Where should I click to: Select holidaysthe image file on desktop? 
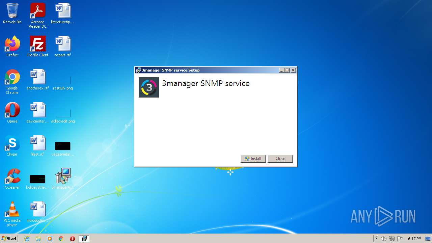point(37,182)
